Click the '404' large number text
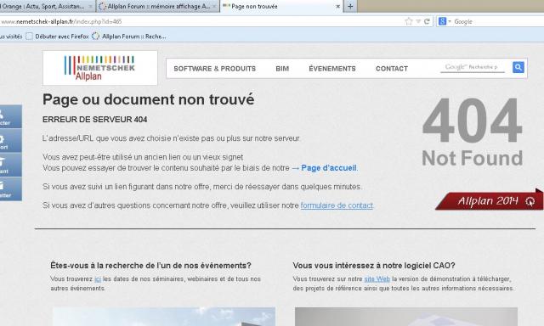The width and height of the screenshot is (544, 326). [473, 121]
